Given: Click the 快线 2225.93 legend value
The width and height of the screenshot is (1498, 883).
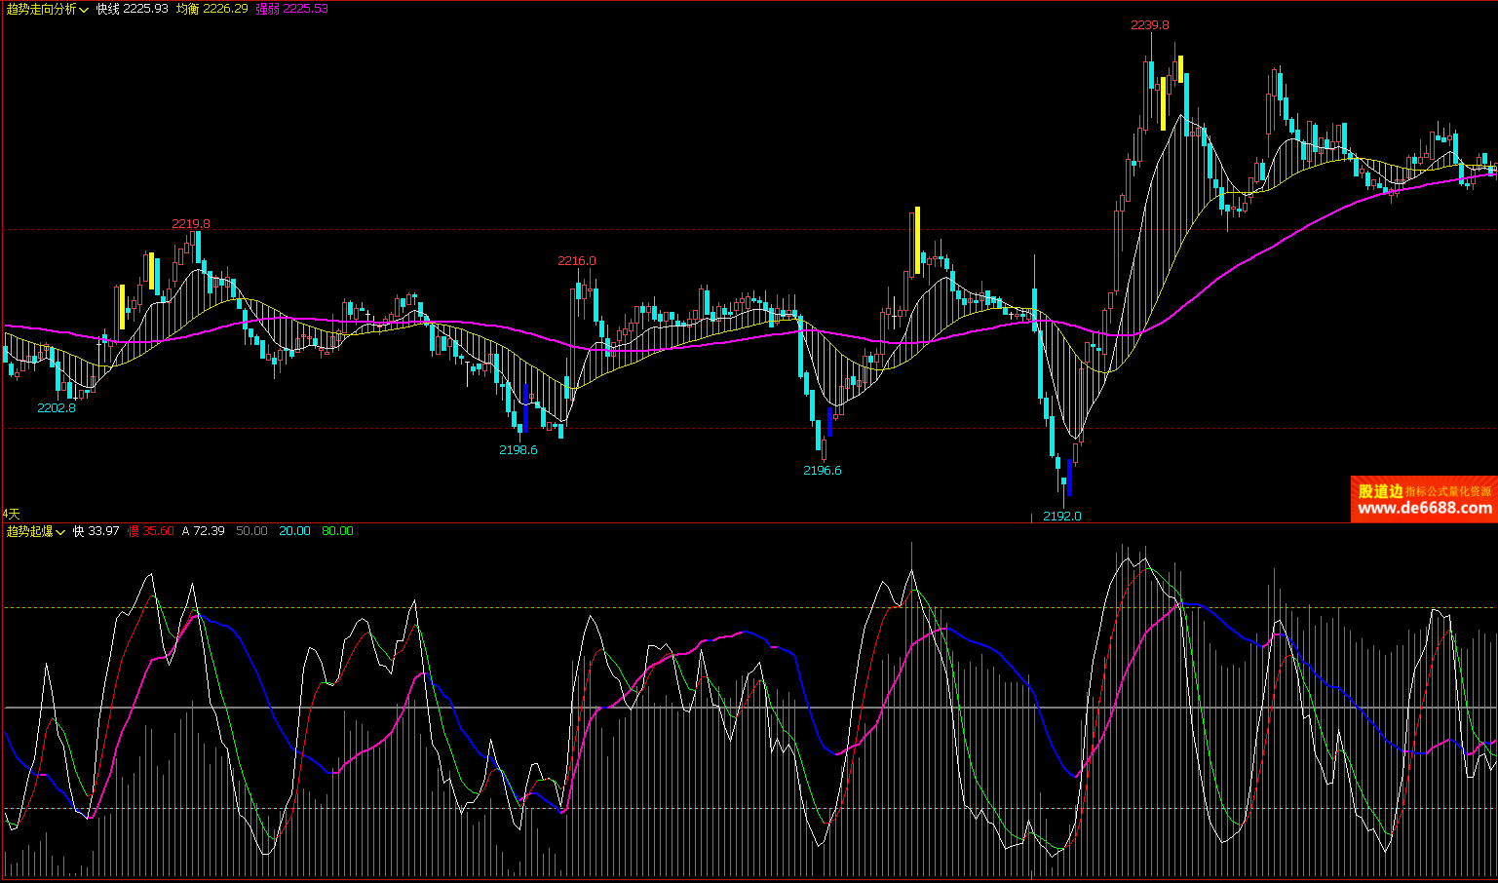Looking at the screenshot, I should pos(132,9).
